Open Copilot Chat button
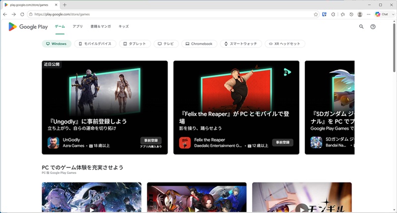 (x=382, y=14)
